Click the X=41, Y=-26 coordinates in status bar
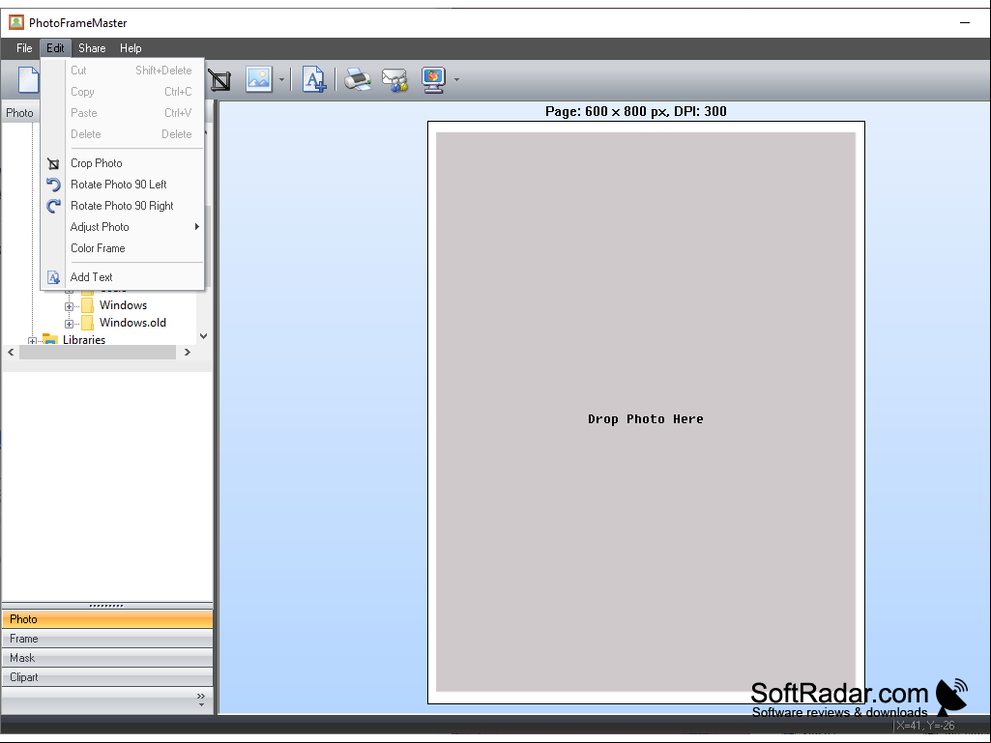This screenshot has width=991, height=743. tap(924, 726)
